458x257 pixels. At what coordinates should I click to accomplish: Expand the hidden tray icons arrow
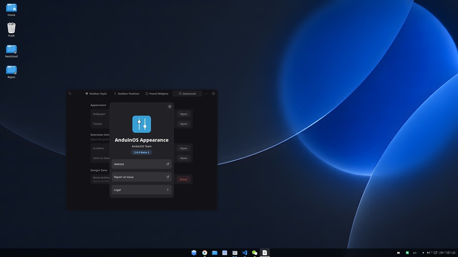click(x=423, y=253)
